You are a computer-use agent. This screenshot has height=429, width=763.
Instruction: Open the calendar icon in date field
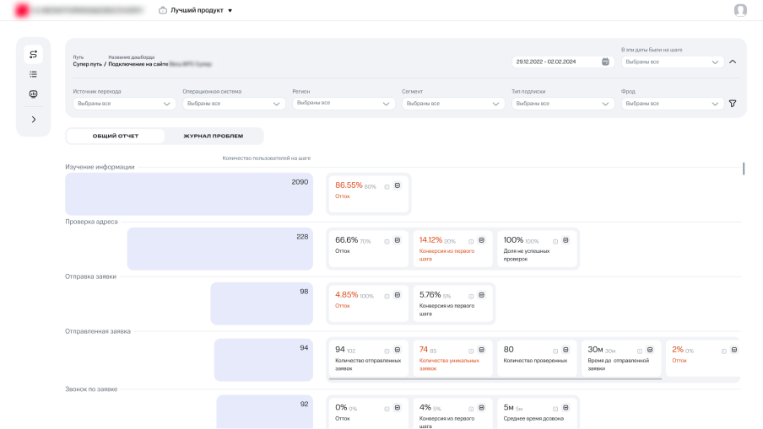point(605,62)
